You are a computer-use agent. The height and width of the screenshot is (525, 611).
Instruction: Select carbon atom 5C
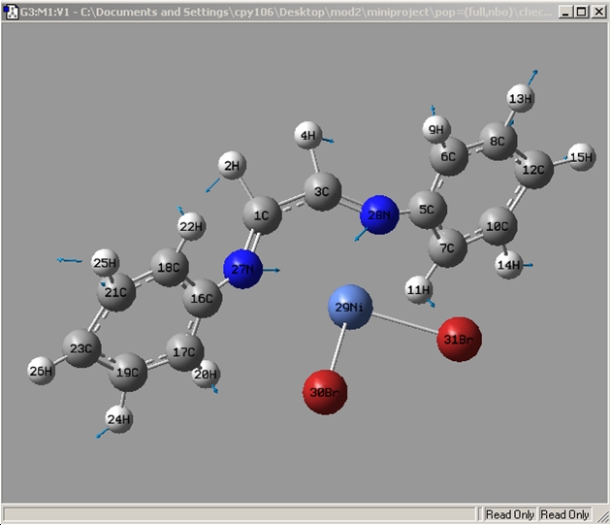pos(427,210)
